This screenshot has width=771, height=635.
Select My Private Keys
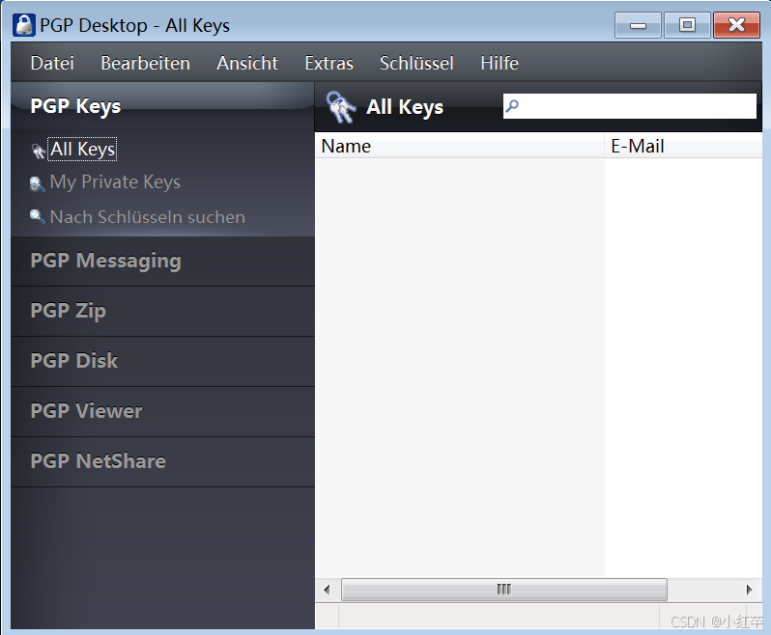[115, 182]
